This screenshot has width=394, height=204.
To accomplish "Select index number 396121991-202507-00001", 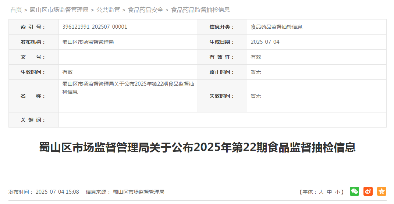I will pos(95,27).
